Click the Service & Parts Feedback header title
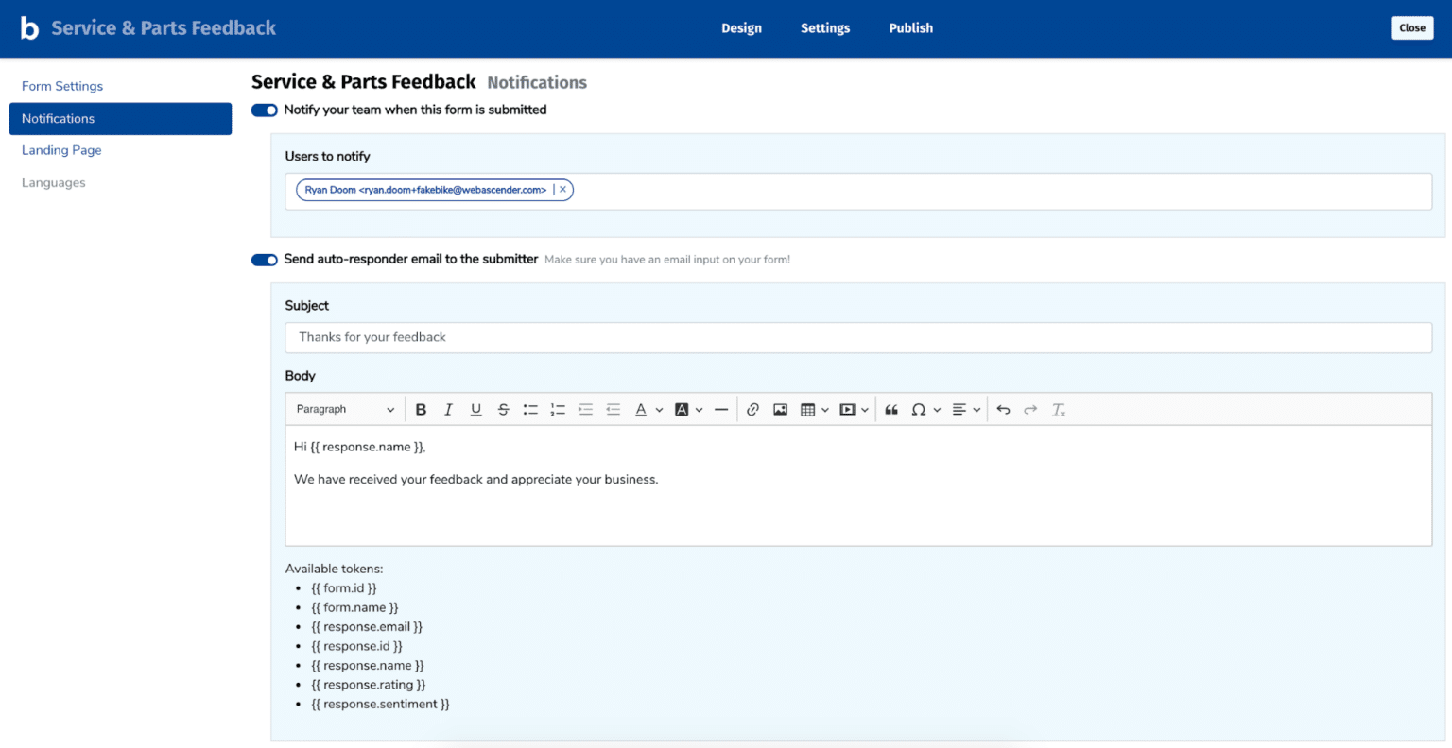The height and width of the screenshot is (748, 1452). [x=164, y=28]
